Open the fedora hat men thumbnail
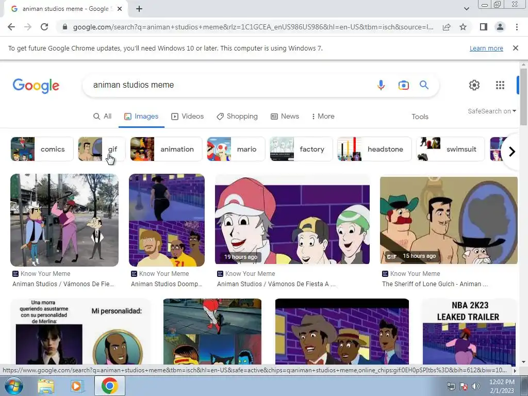This screenshot has width=528, height=396. [x=342, y=332]
